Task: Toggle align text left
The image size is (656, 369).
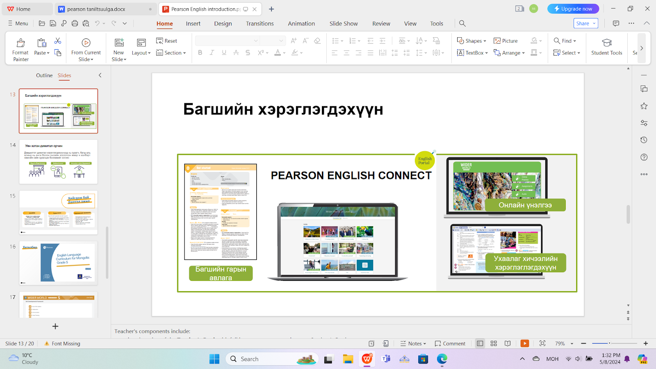Action: (x=335, y=52)
